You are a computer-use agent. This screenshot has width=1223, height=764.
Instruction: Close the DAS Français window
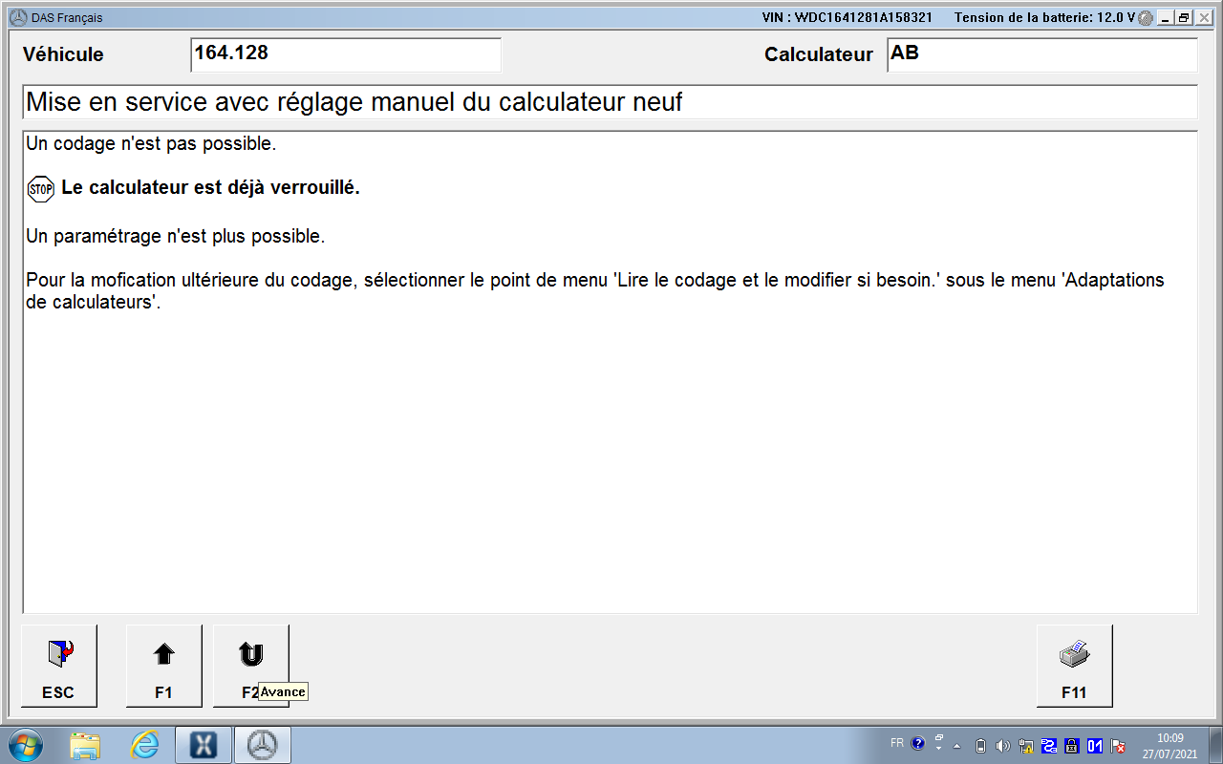[x=1203, y=18]
